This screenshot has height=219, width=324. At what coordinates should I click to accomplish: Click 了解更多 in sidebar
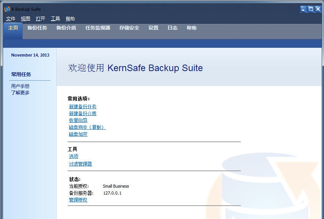coord(20,92)
